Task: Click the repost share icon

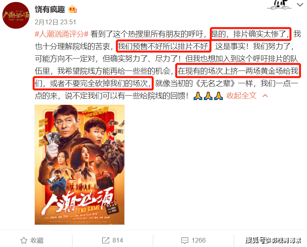Action: coord(106,240)
